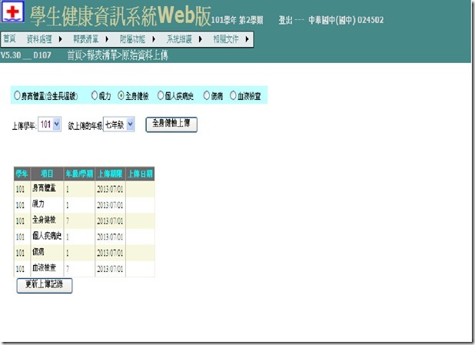Open the 報表清單 menu
Viewport: 475px width, 345px height.
coord(86,39)
